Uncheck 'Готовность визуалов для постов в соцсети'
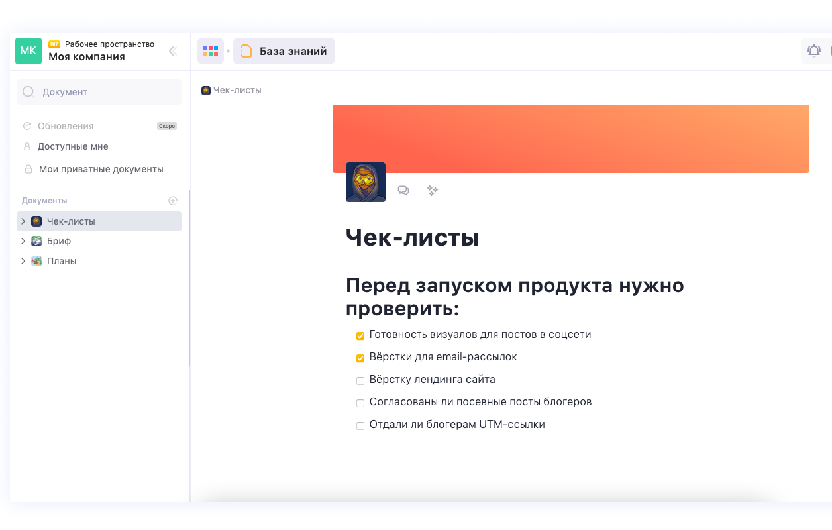The height and width of the screenshot is (530, 832). (x=360, y=335)
